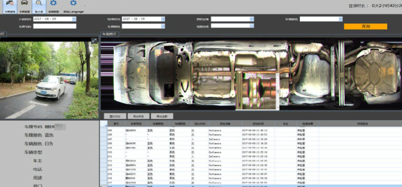Click the magnified inset's vertical scroll handle
Image resolution: width=402 pixels, height=187 pixels.
[x=278, y=92]
